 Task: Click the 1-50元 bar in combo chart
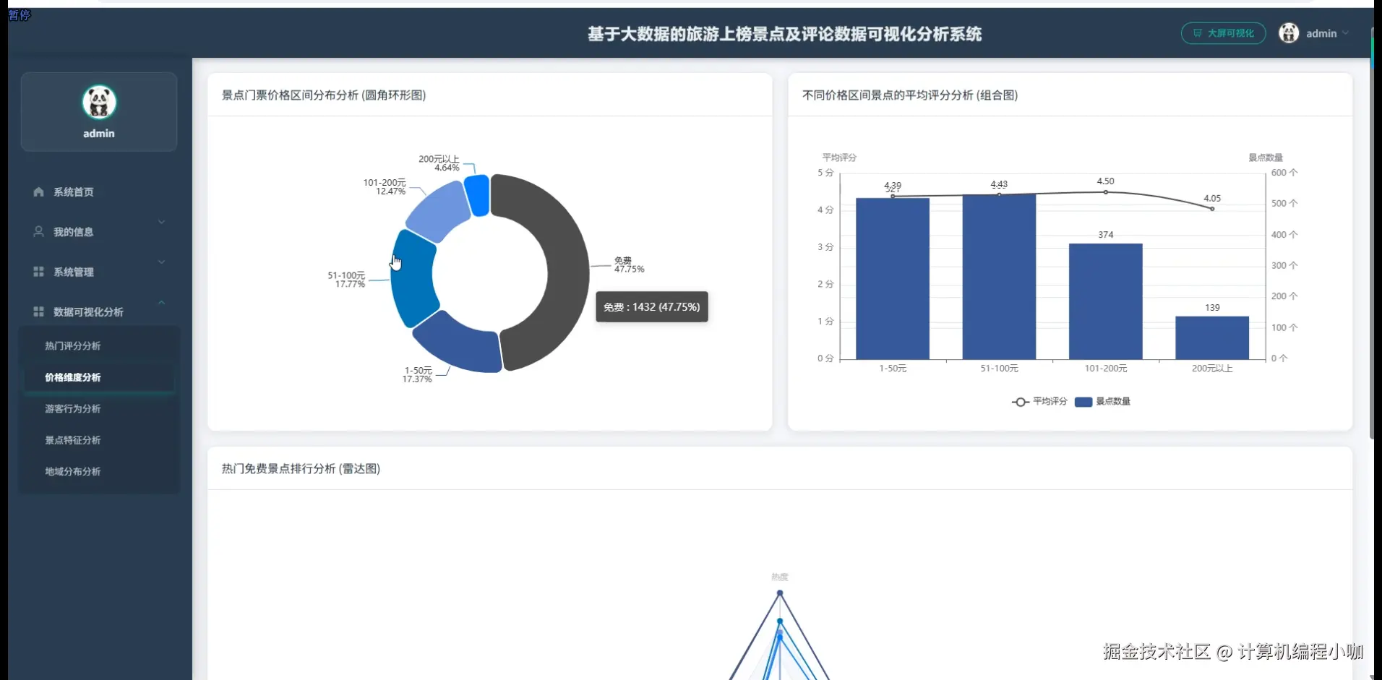[893, 278]
